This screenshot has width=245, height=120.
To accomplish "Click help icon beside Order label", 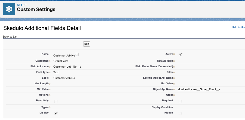I will click(x=174, y=95).
